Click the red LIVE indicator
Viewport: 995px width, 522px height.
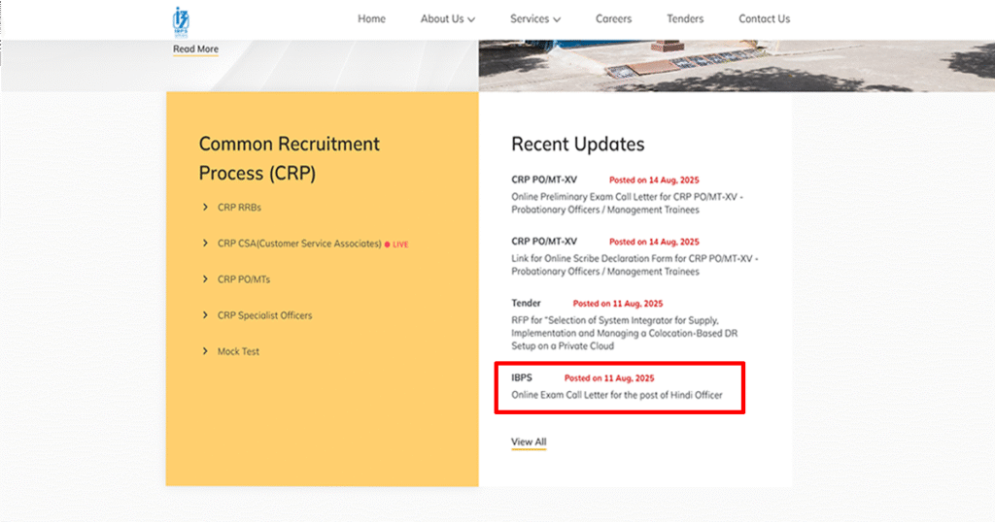[x=396, y=245]
